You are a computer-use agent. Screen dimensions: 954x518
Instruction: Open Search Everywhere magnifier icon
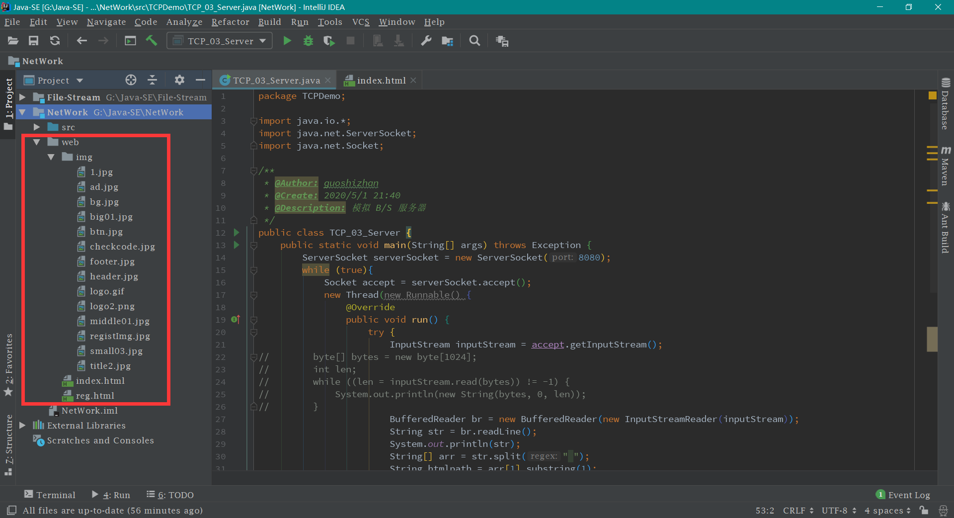475,41
